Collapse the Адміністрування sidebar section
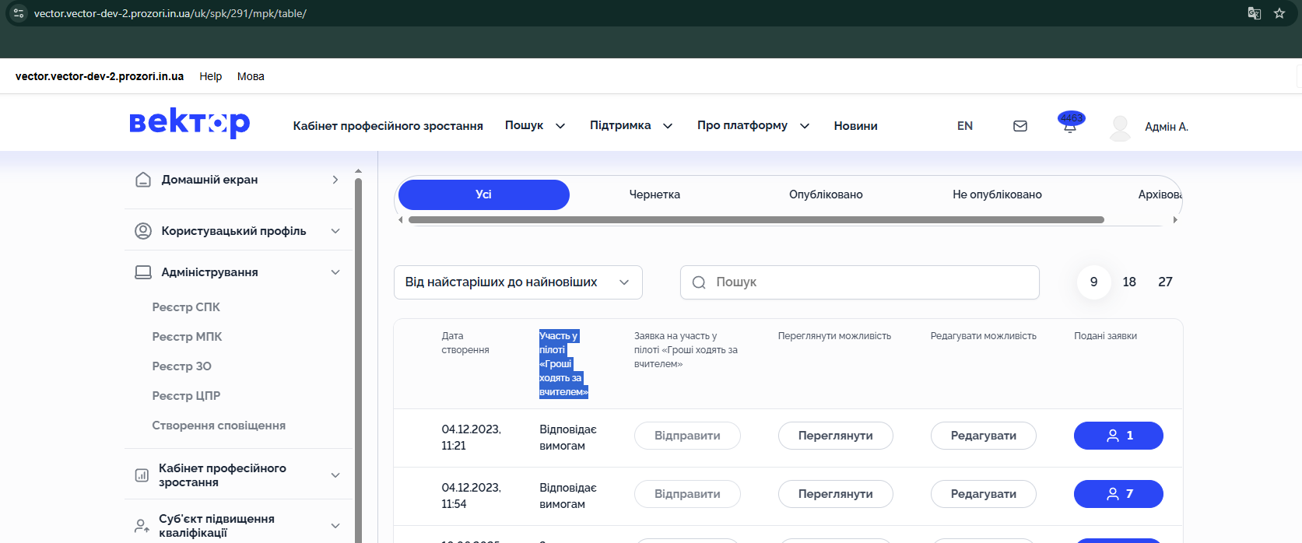This screenshot has width=1302, height=543. (335, 272)
